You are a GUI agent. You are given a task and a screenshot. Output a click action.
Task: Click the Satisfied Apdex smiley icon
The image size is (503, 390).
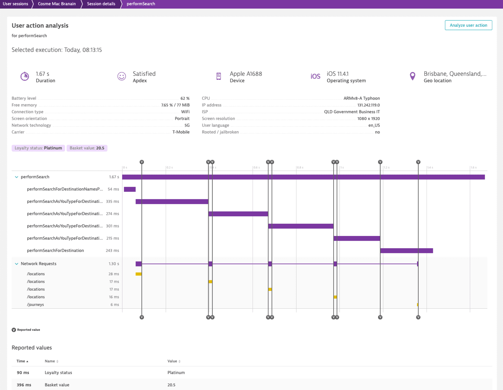(121, 76)
